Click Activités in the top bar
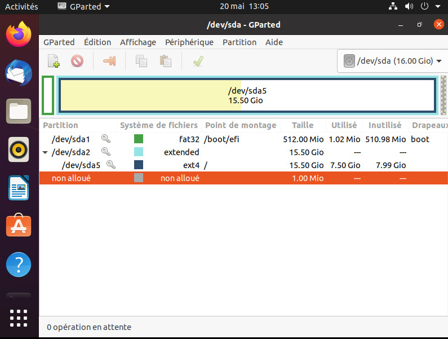 (21, 6)
